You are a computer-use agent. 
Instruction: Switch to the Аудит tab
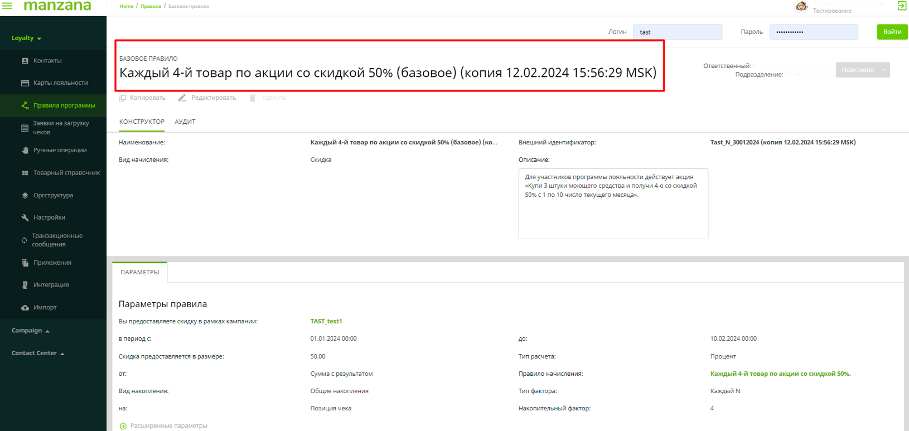click(x=185, y=122)
